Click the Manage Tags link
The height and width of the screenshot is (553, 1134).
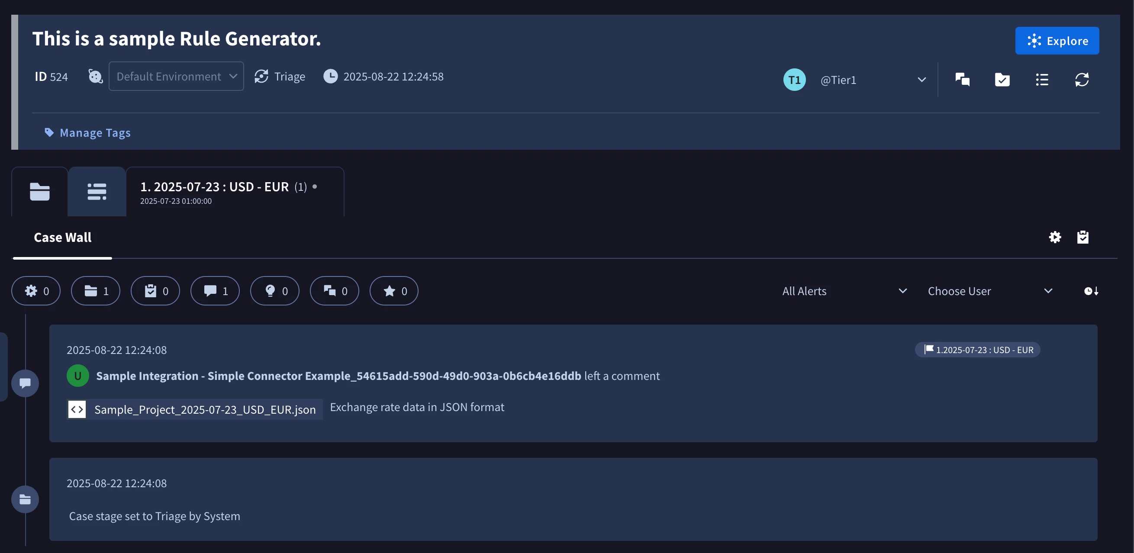point(95,132)
